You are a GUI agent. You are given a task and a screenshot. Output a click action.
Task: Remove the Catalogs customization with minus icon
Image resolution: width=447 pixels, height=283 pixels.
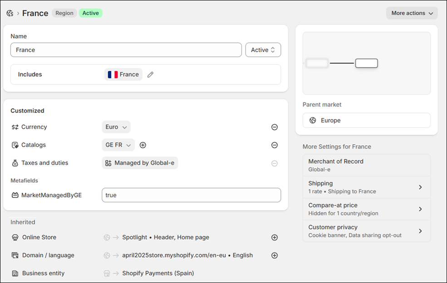coord(275,145)
